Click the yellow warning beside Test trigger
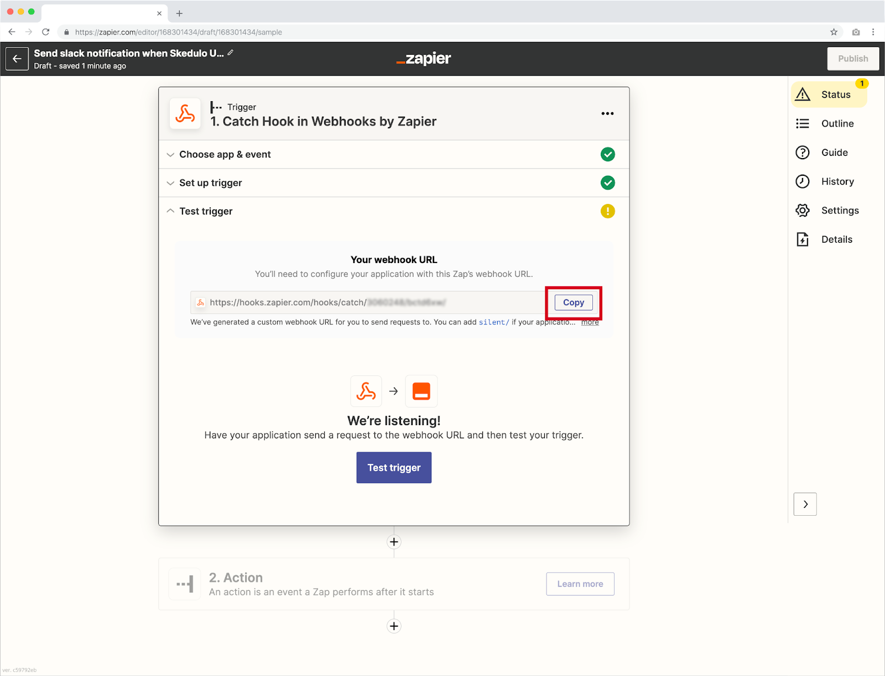 point(607,211)
